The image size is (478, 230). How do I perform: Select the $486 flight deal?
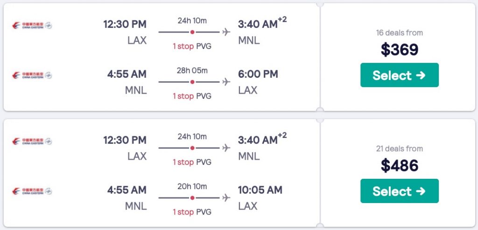click(399, 191)
